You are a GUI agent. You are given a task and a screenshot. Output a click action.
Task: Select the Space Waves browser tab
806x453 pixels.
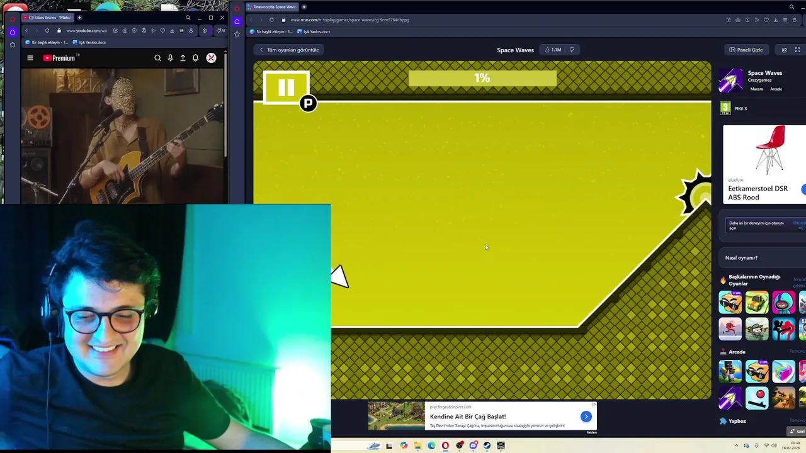[272, 7]
